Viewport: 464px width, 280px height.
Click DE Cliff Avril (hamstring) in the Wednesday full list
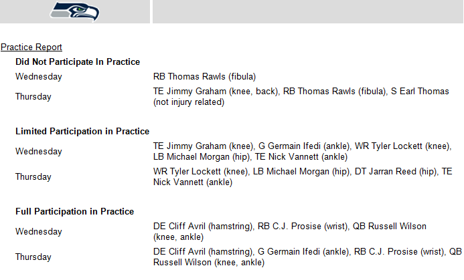(x=204, y=227)
